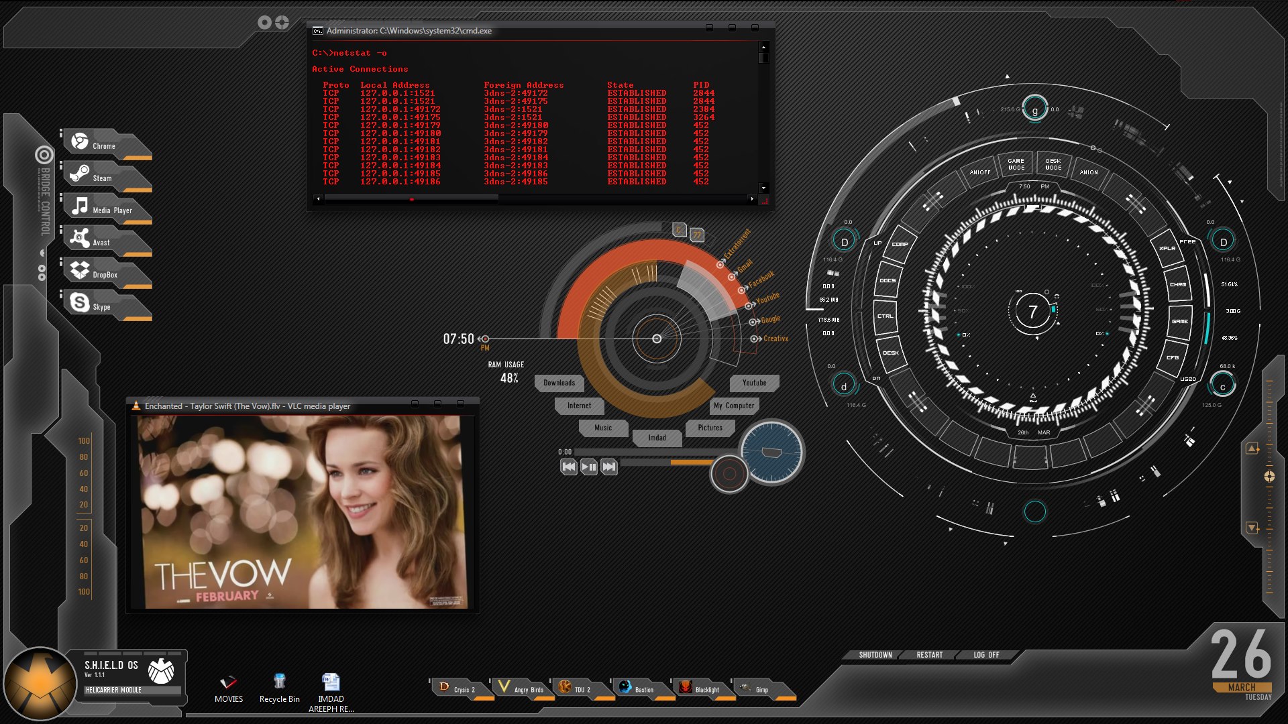1288x724 pixels.
Task: Launch Steam from the sidebar
Action: pos(102,176)
